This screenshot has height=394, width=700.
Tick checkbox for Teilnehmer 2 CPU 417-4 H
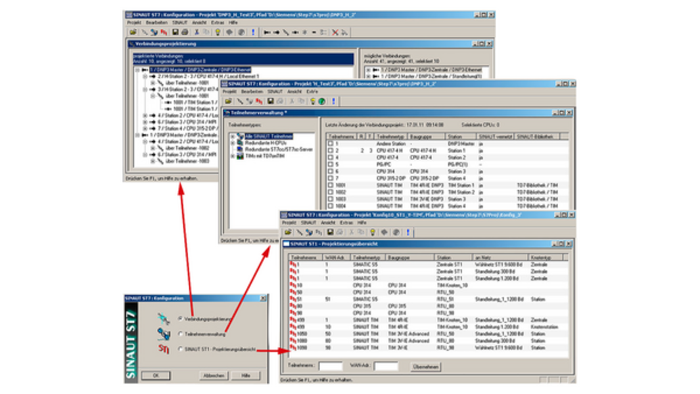pos(331,151)
